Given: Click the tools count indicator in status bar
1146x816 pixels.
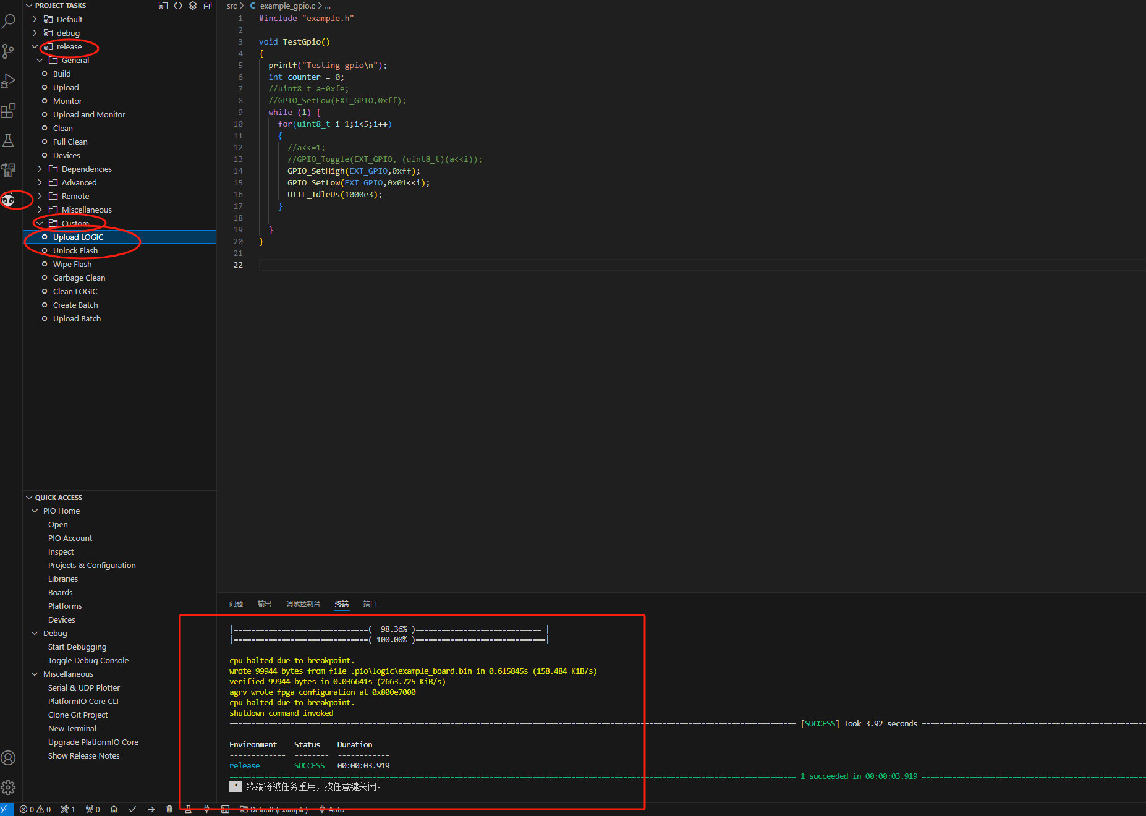Looking at the screenshot, I should coord(67,809).
